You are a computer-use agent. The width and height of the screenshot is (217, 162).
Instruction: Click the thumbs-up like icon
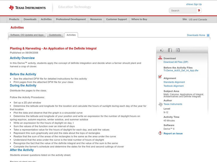click(162, 50)
